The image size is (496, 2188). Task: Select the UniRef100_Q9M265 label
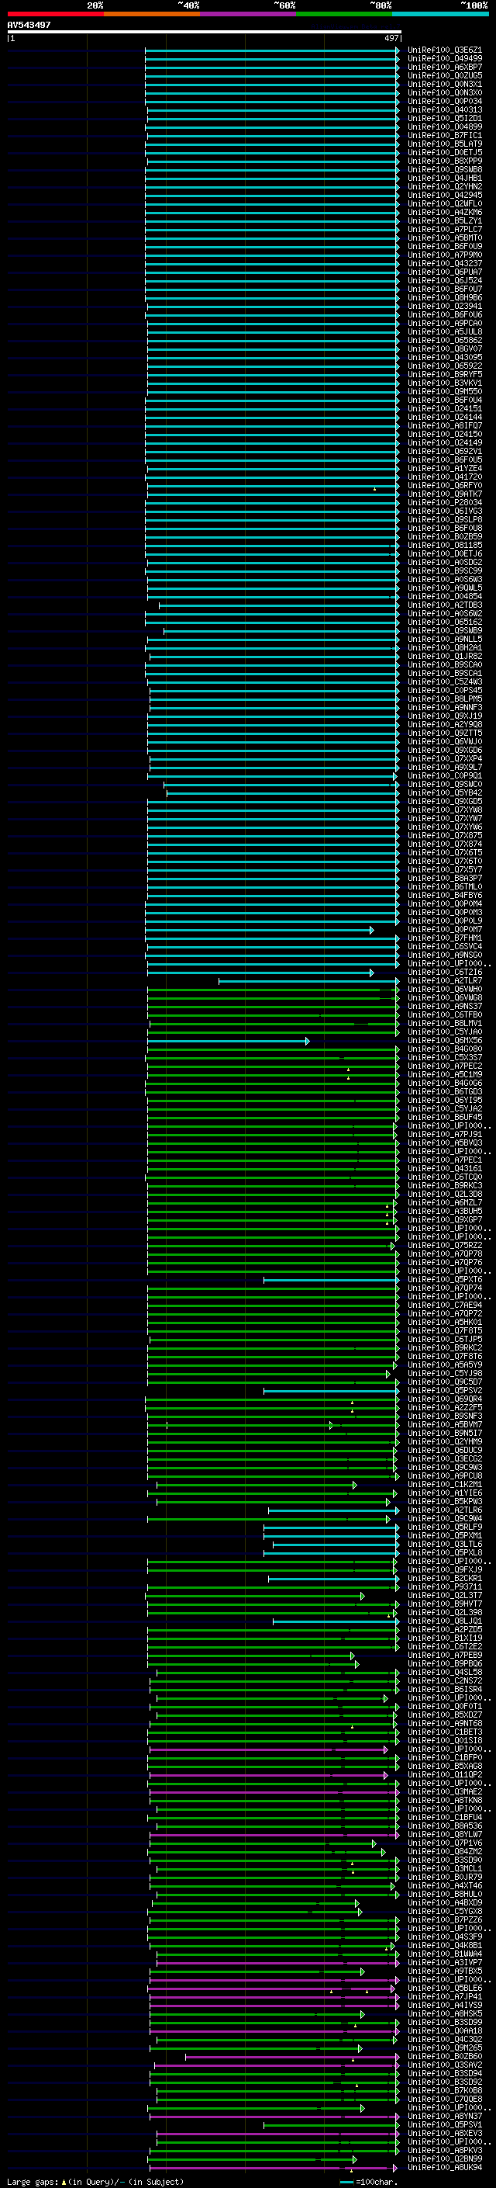coord(444,2048)
